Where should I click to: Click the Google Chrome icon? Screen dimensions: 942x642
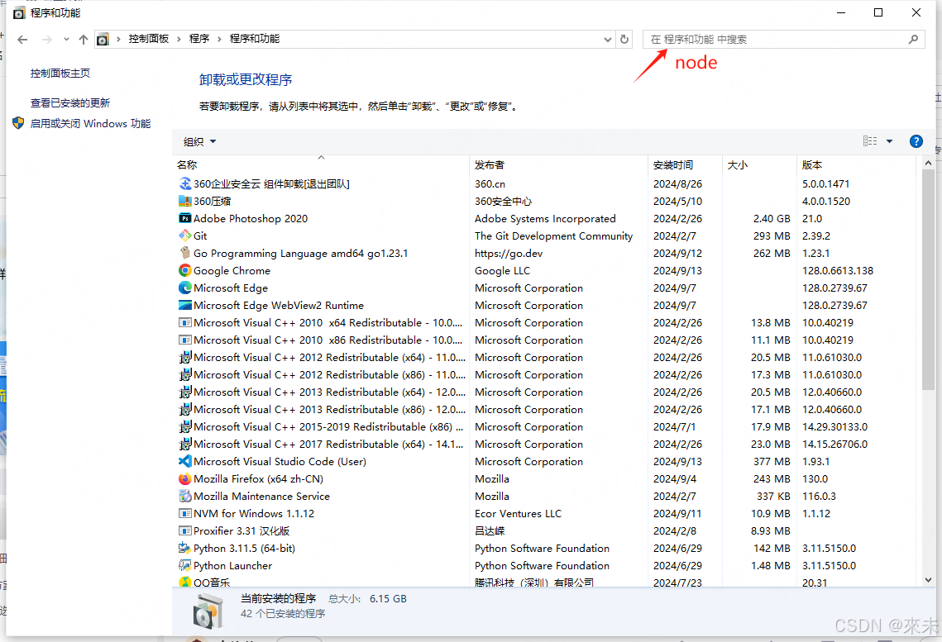(185, 271)
